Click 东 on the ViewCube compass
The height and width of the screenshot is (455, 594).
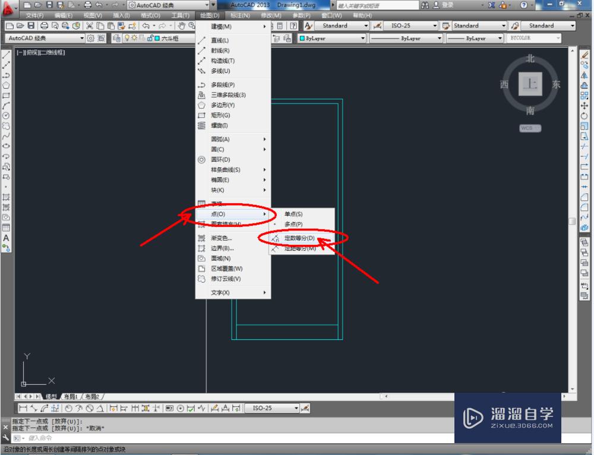[556, 84]
